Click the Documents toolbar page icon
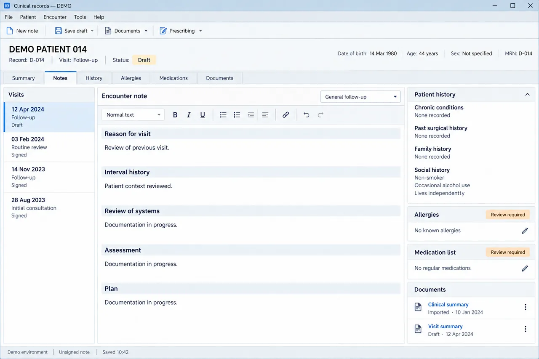 tap(108, 31)
